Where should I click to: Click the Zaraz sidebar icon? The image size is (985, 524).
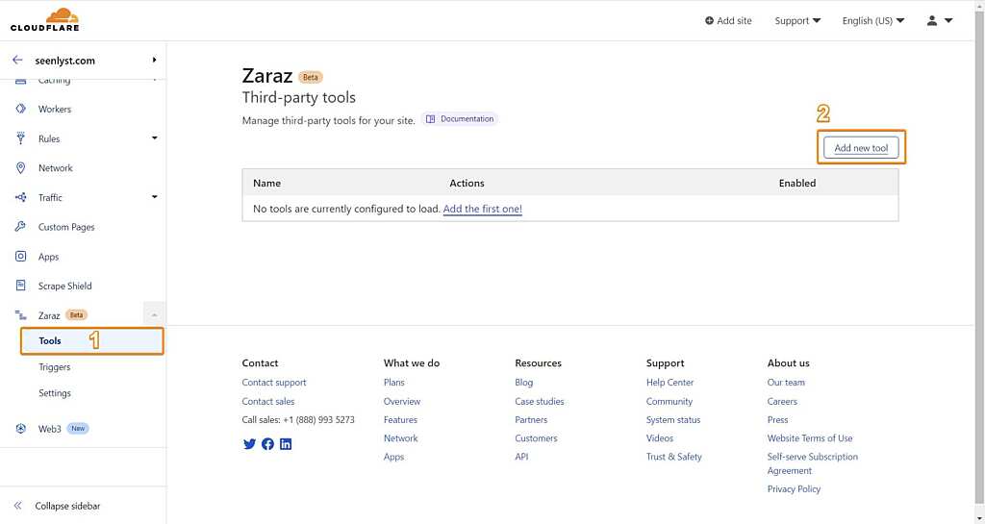[x=21, y=315]
